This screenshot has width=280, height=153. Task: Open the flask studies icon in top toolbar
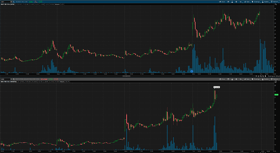click(232, 2)
